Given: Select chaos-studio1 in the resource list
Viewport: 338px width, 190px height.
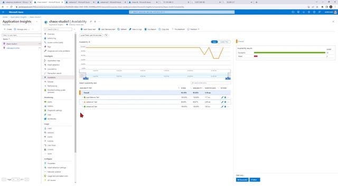Looking at the screenshot, I should tap(12, 44).
